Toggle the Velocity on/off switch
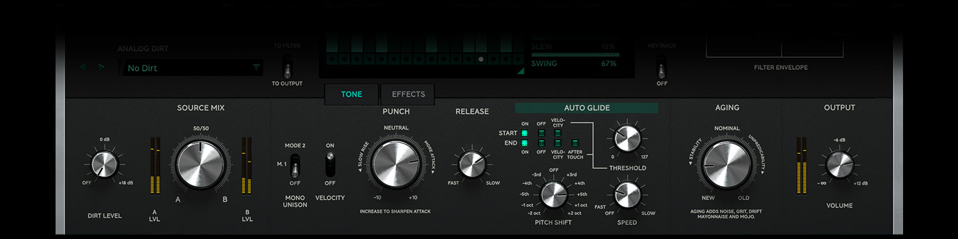The height and width of the screenshot is (239, 958). [330, 165]
